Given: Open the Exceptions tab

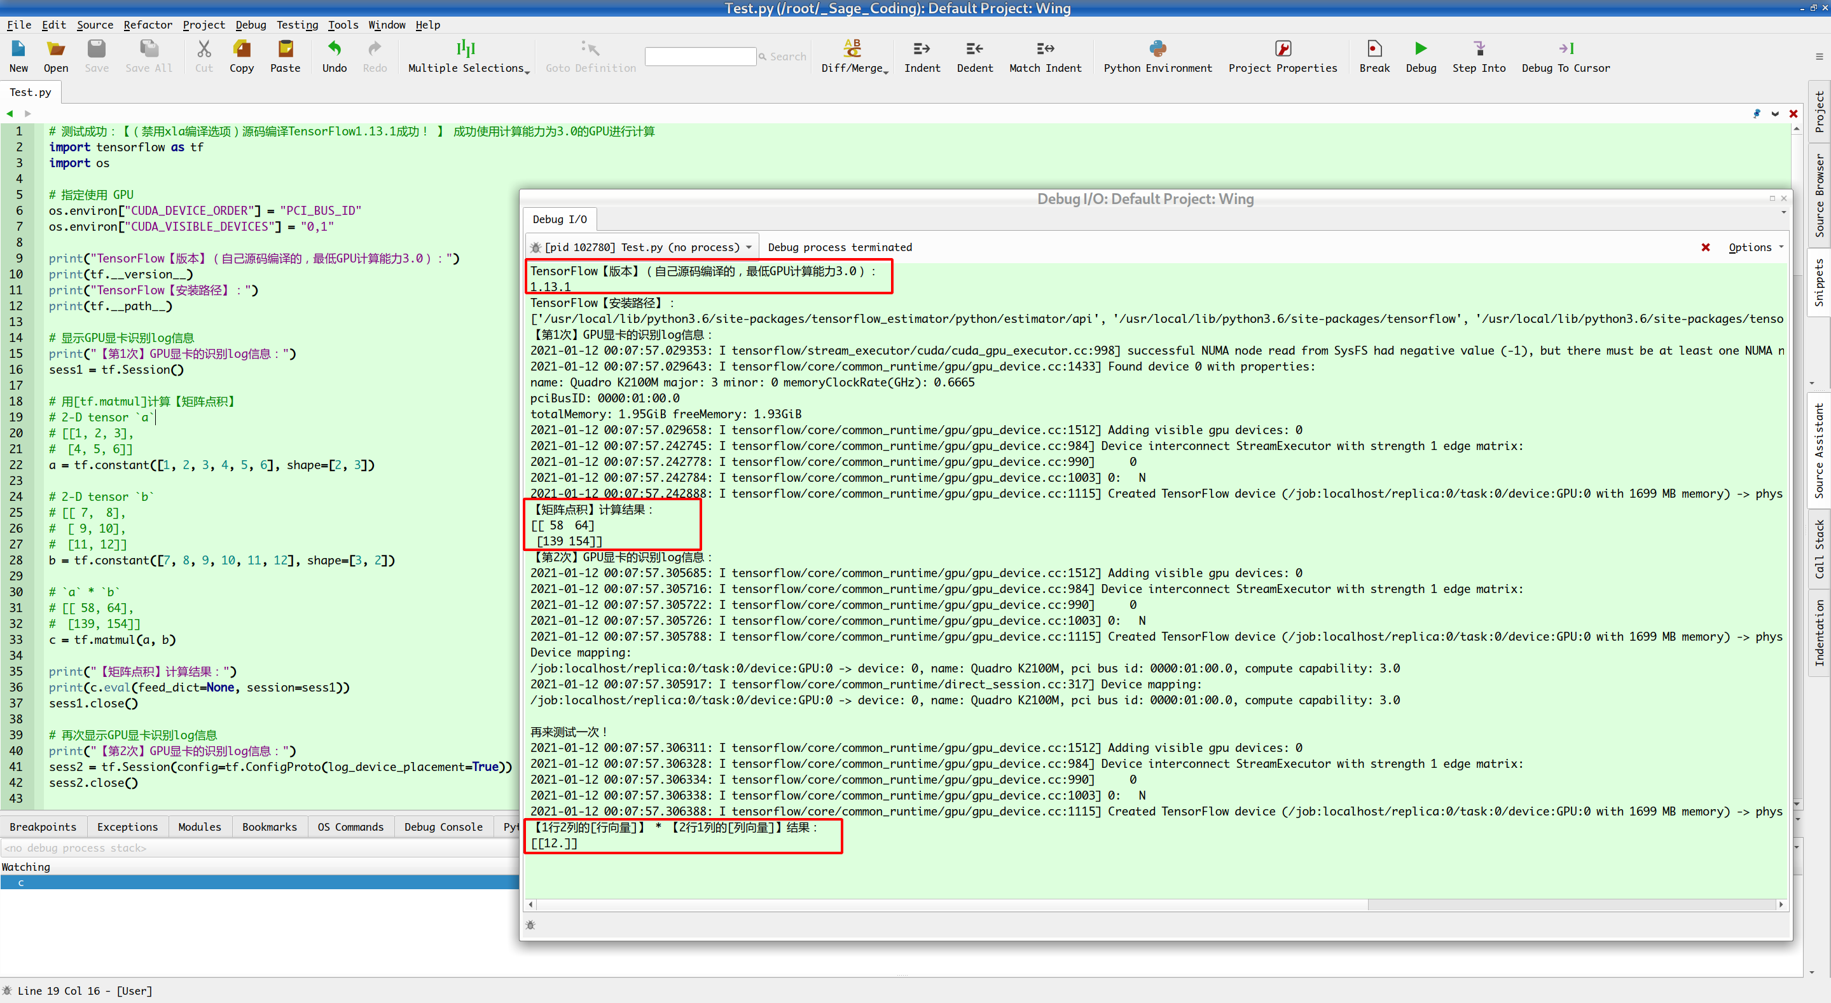Looking at the screenshot, I should pyautogui.click(x=127, y=827).
